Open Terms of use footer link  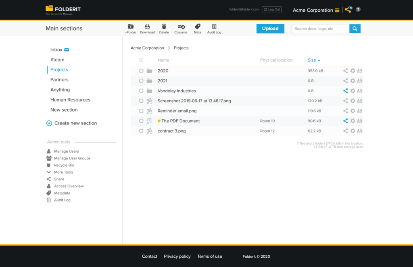point(210,256)
